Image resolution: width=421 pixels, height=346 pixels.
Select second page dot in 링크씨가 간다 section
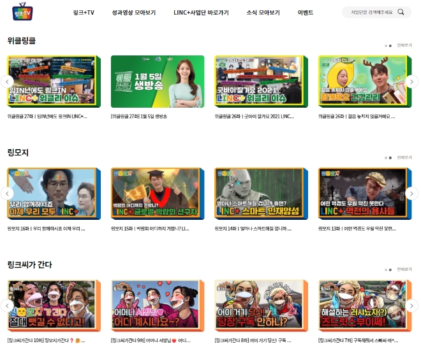(390, 270)
